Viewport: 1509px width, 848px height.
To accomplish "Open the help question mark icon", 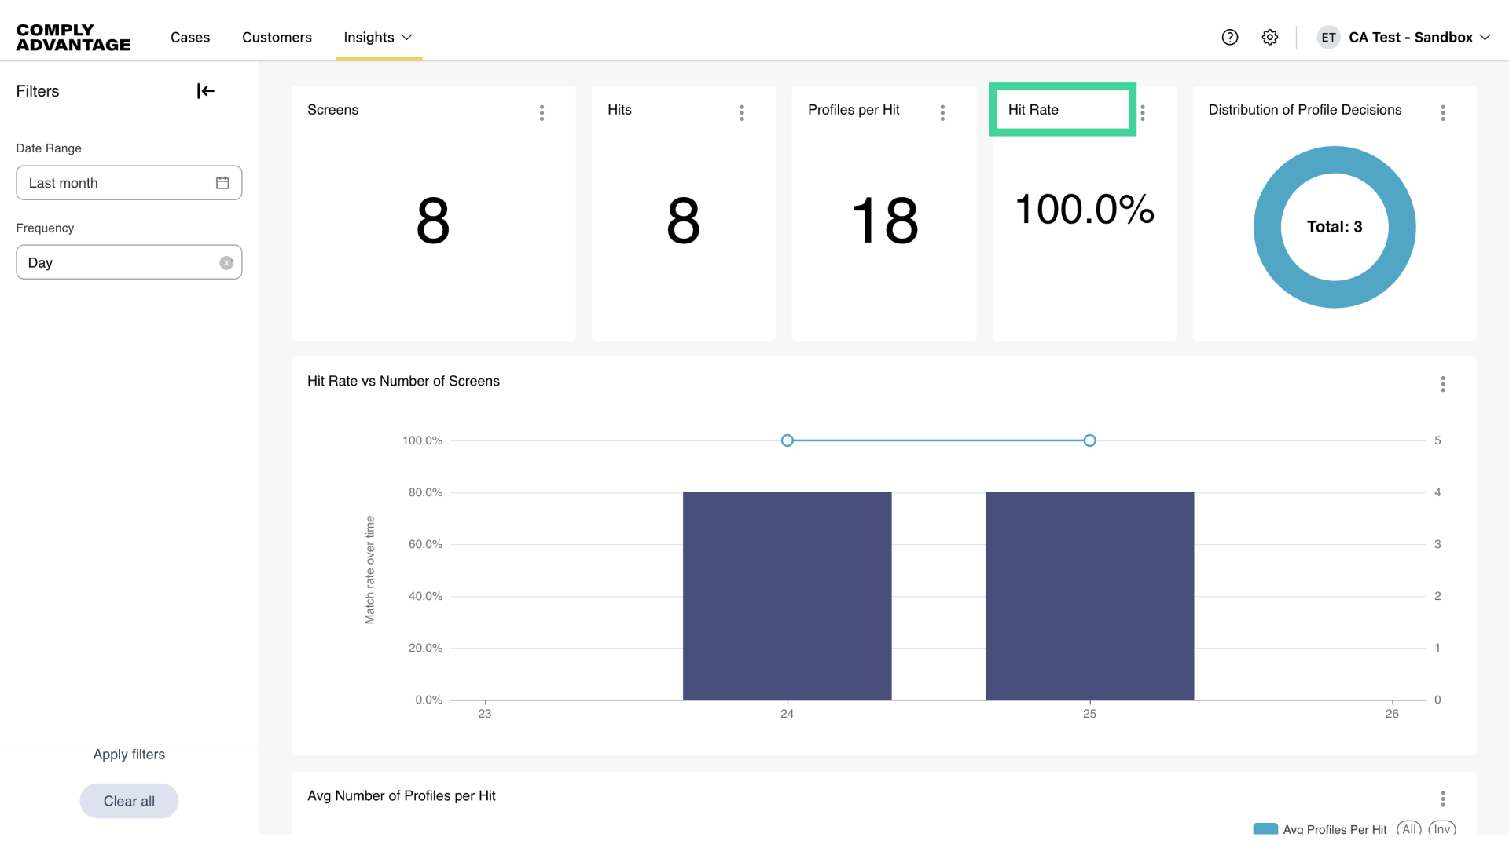I will tap(1230, 37).
